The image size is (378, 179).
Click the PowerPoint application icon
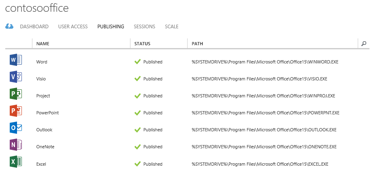pyautogui.click(x=16, y=111)
